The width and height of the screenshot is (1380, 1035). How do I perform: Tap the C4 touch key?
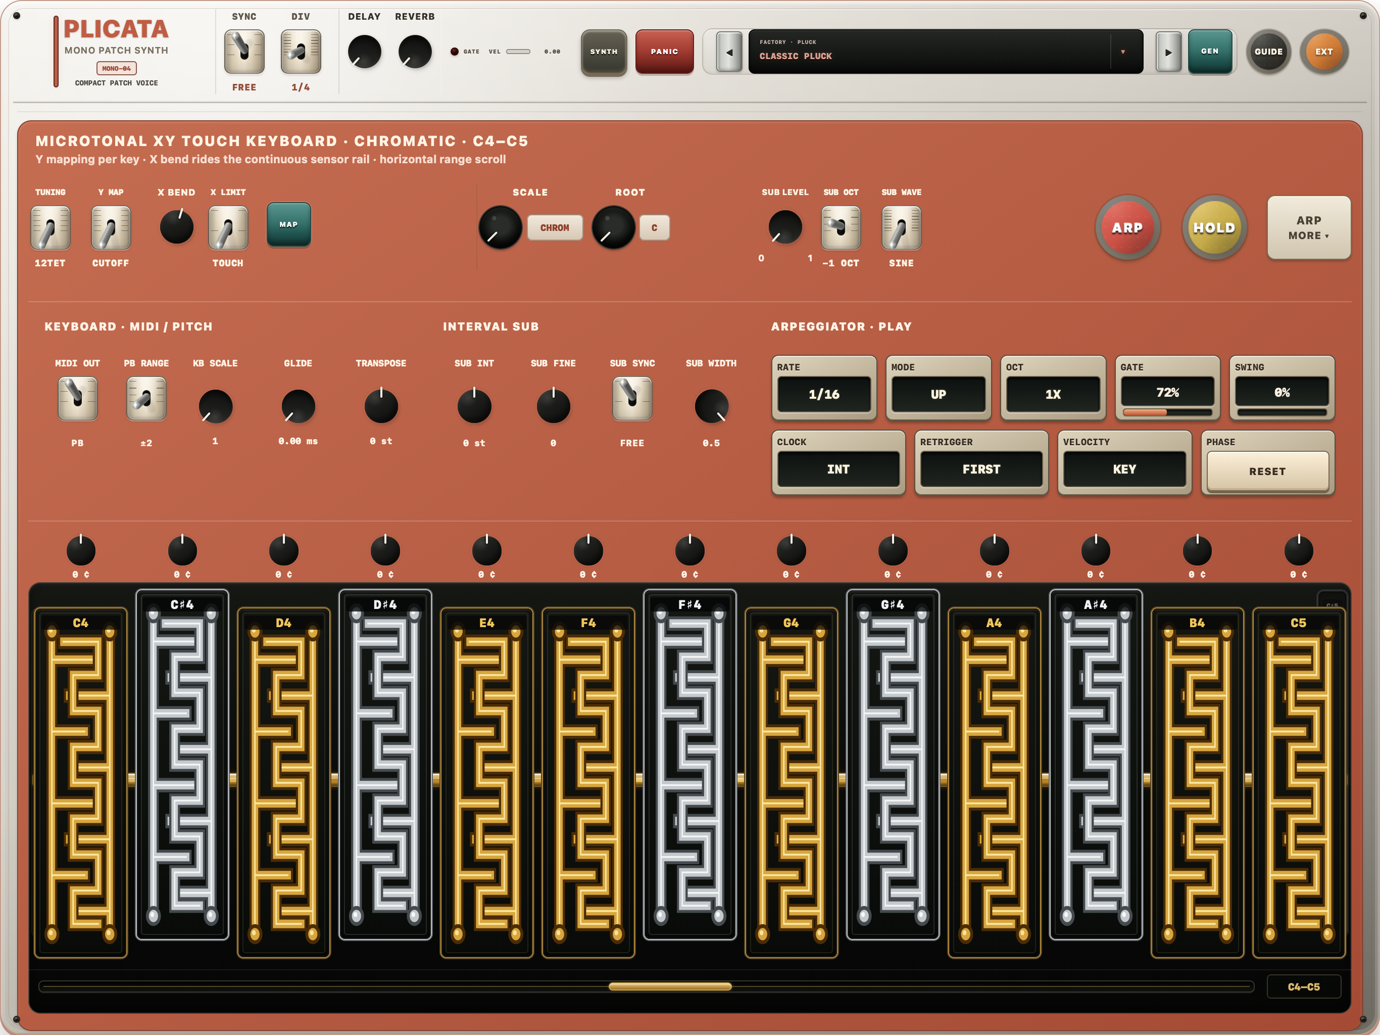(80, 783)
